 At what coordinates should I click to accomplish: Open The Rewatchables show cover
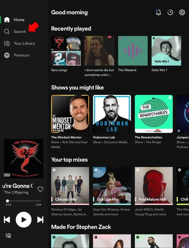coord(154,114)
